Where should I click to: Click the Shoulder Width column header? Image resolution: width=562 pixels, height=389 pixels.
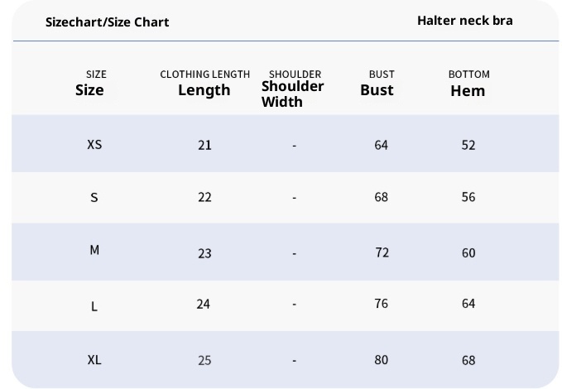[x=294, y=89]
